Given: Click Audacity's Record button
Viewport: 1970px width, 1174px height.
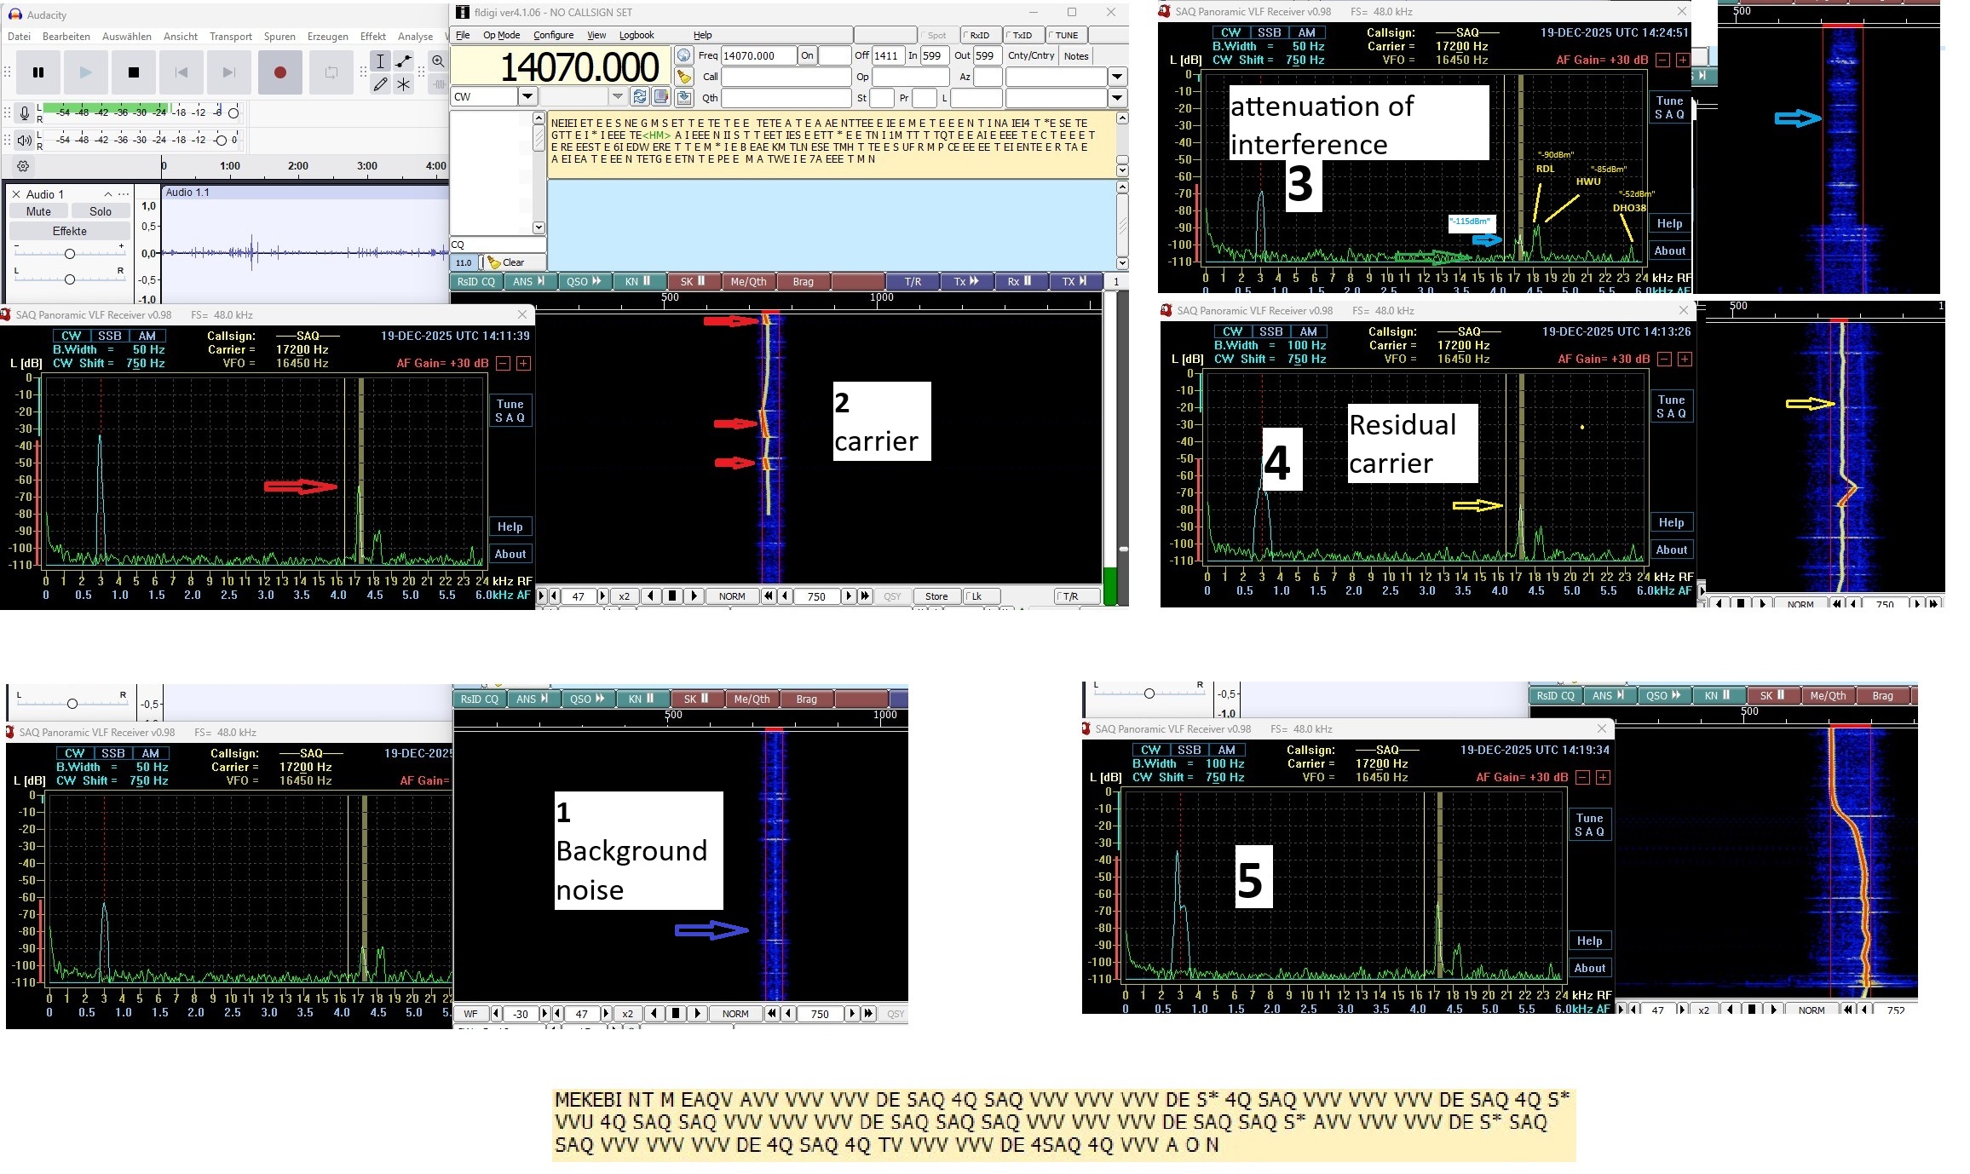Looking at the screenshot, I should (279, 72).
